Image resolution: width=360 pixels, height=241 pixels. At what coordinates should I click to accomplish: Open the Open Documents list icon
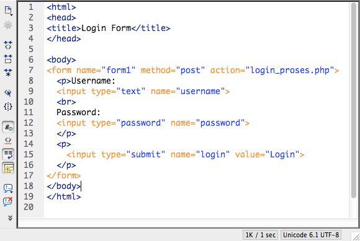coord(8,11)
